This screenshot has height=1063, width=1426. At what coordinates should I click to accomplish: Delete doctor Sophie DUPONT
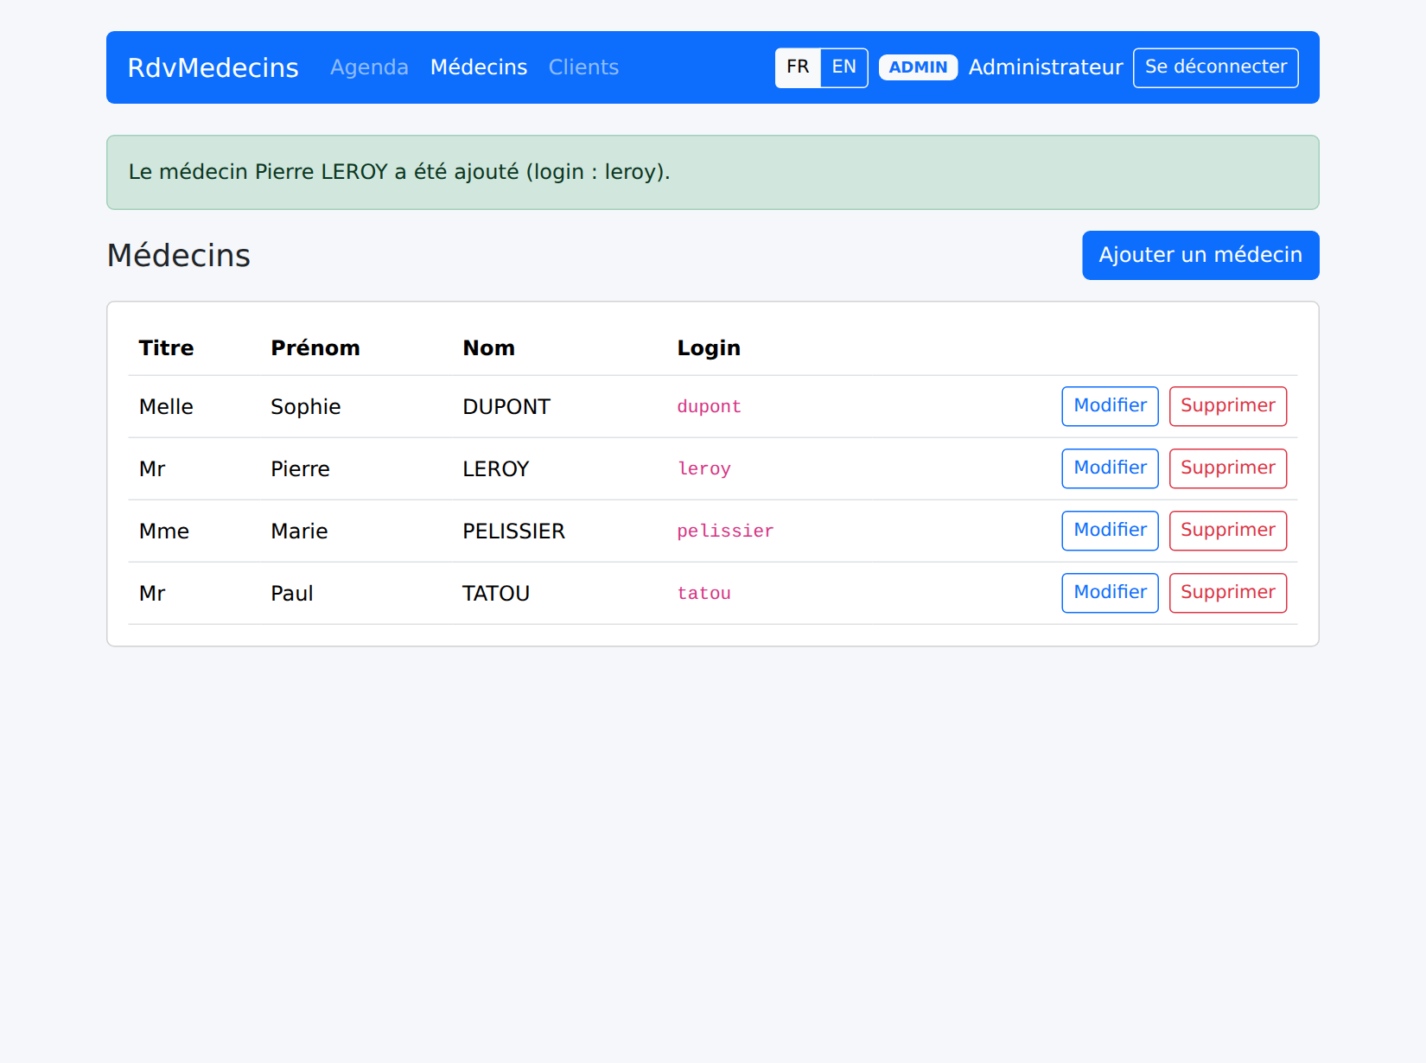point(1228,406)
